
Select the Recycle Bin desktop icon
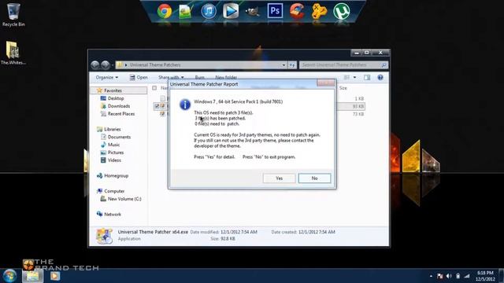pos(13,15)
